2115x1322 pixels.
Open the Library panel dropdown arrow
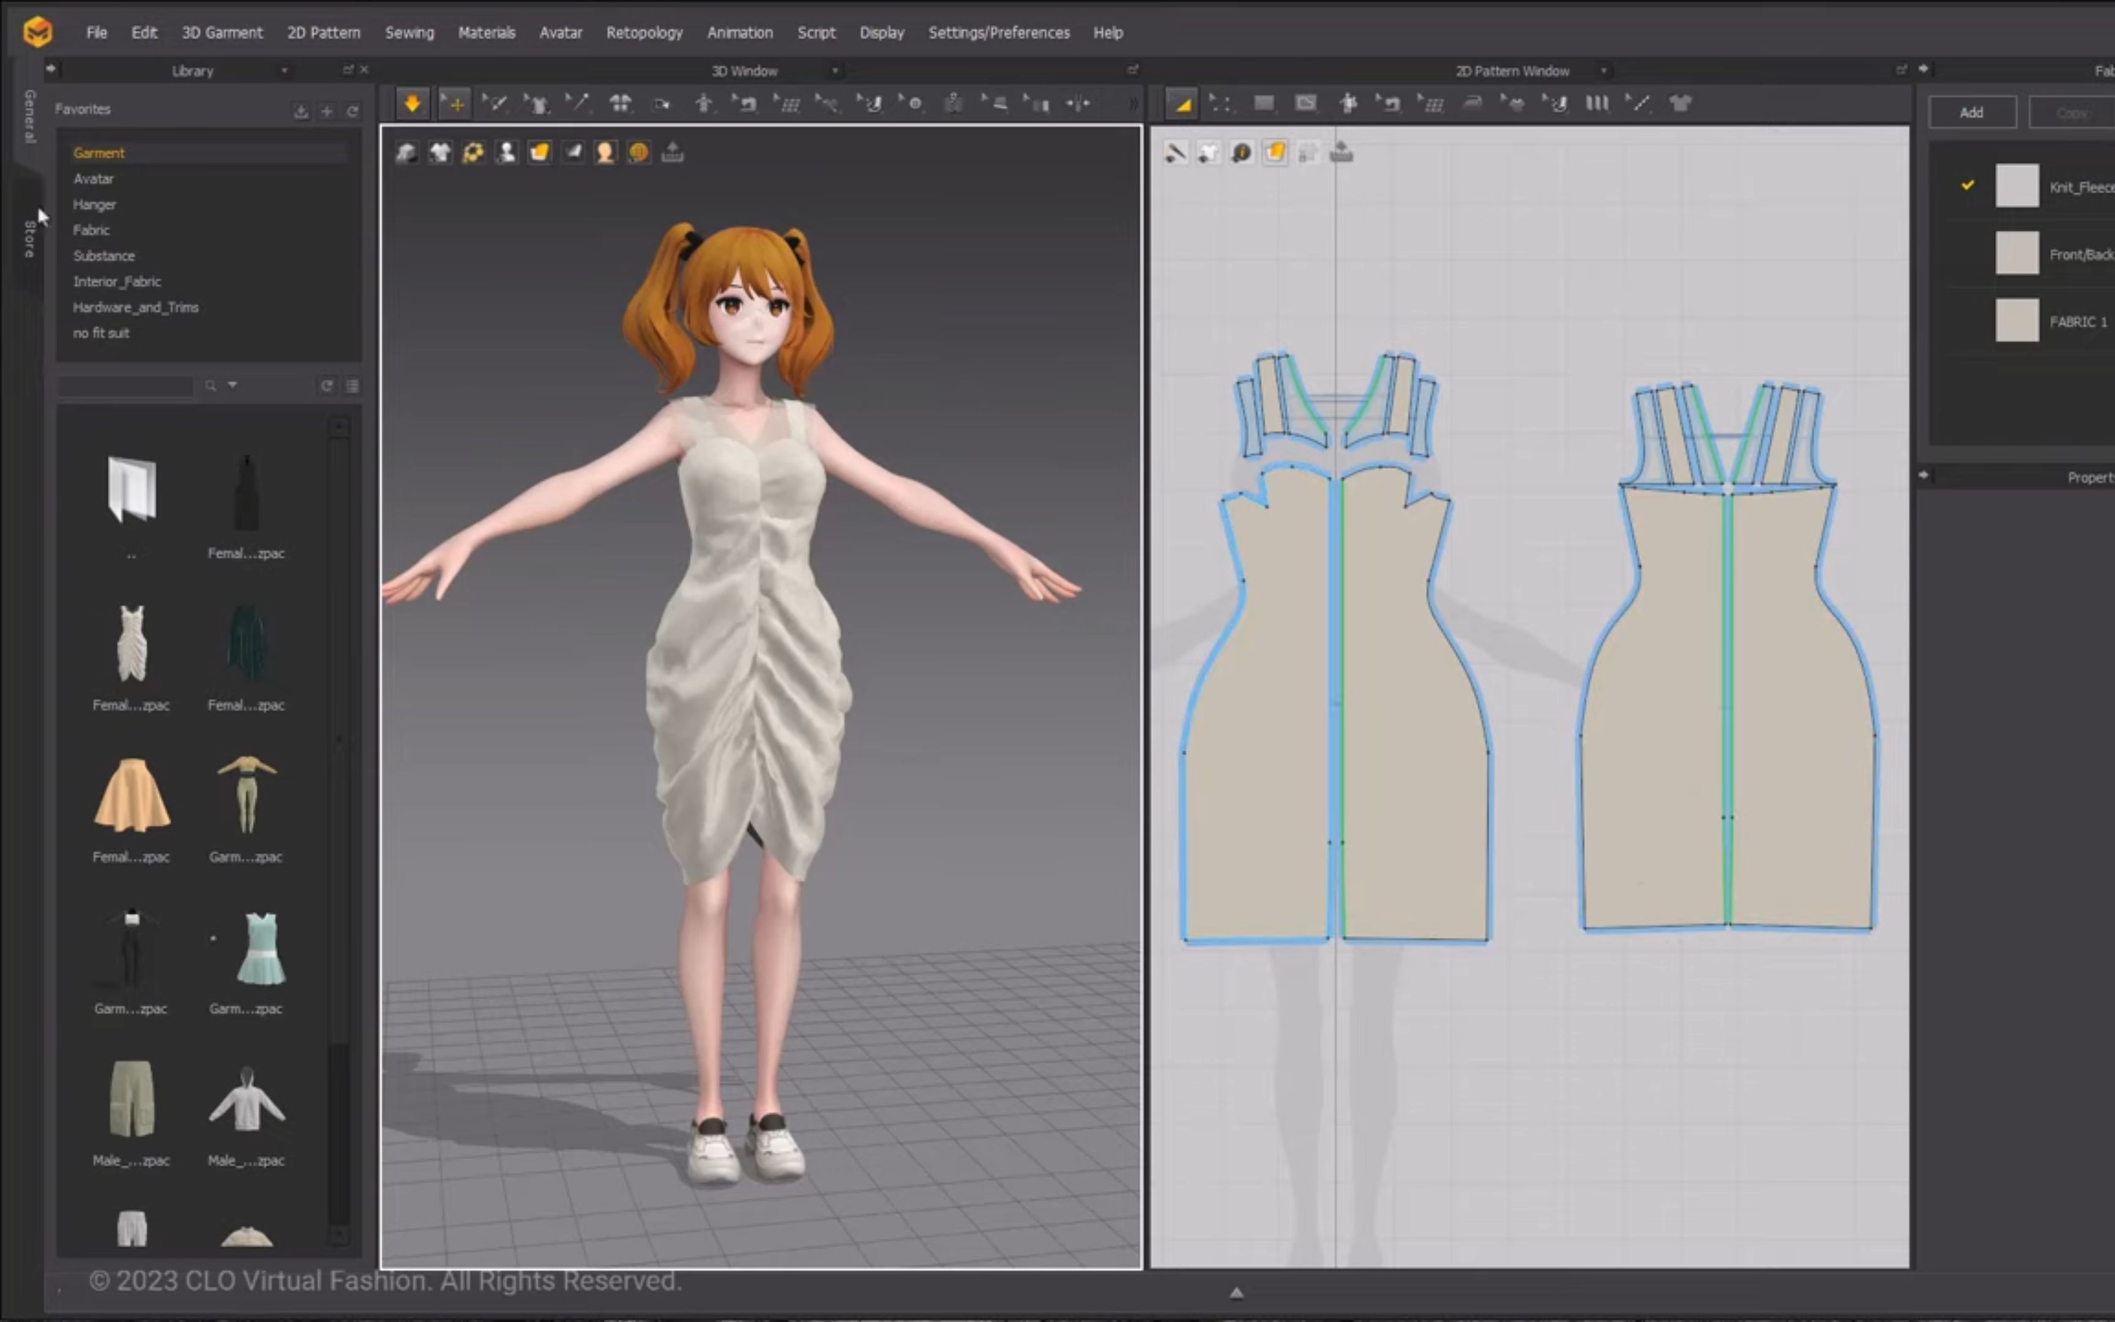click(284, 70)
